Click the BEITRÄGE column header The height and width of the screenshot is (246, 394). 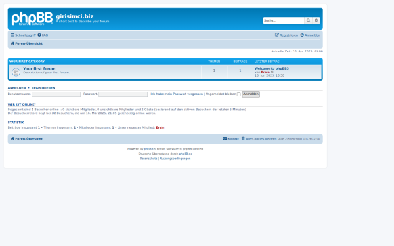[x=240, y=62]
